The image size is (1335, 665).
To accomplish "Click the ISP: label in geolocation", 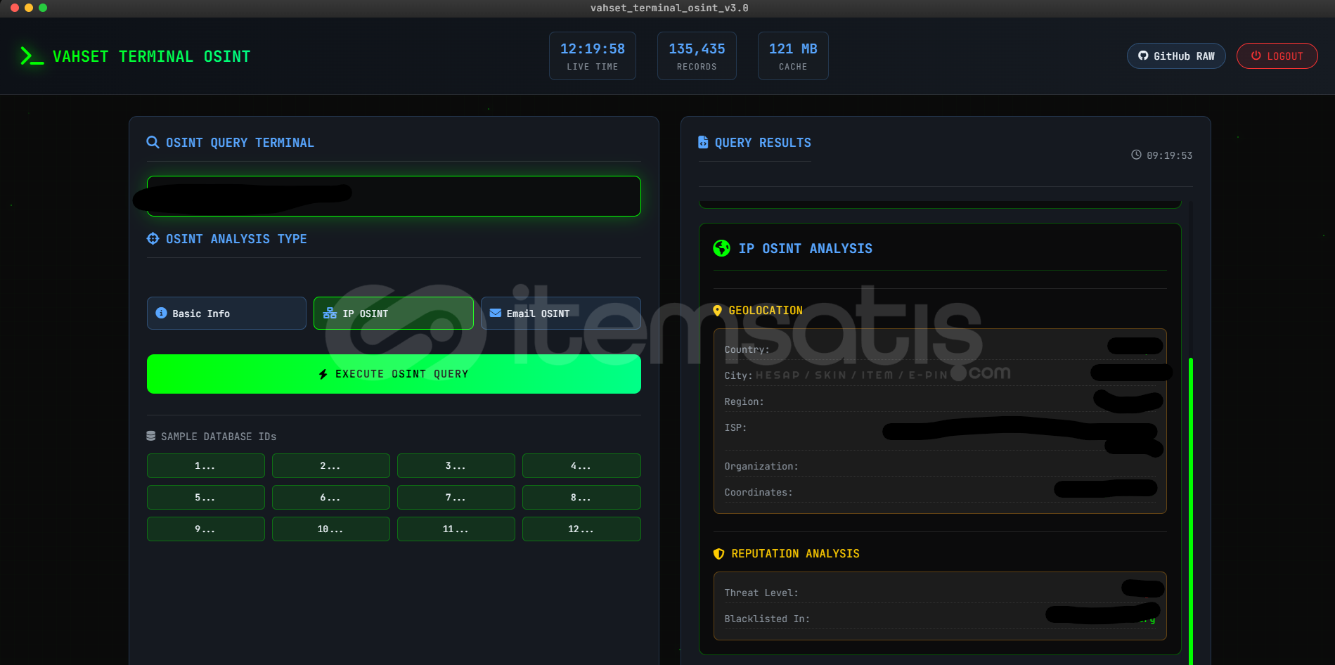I will point(735,427).
